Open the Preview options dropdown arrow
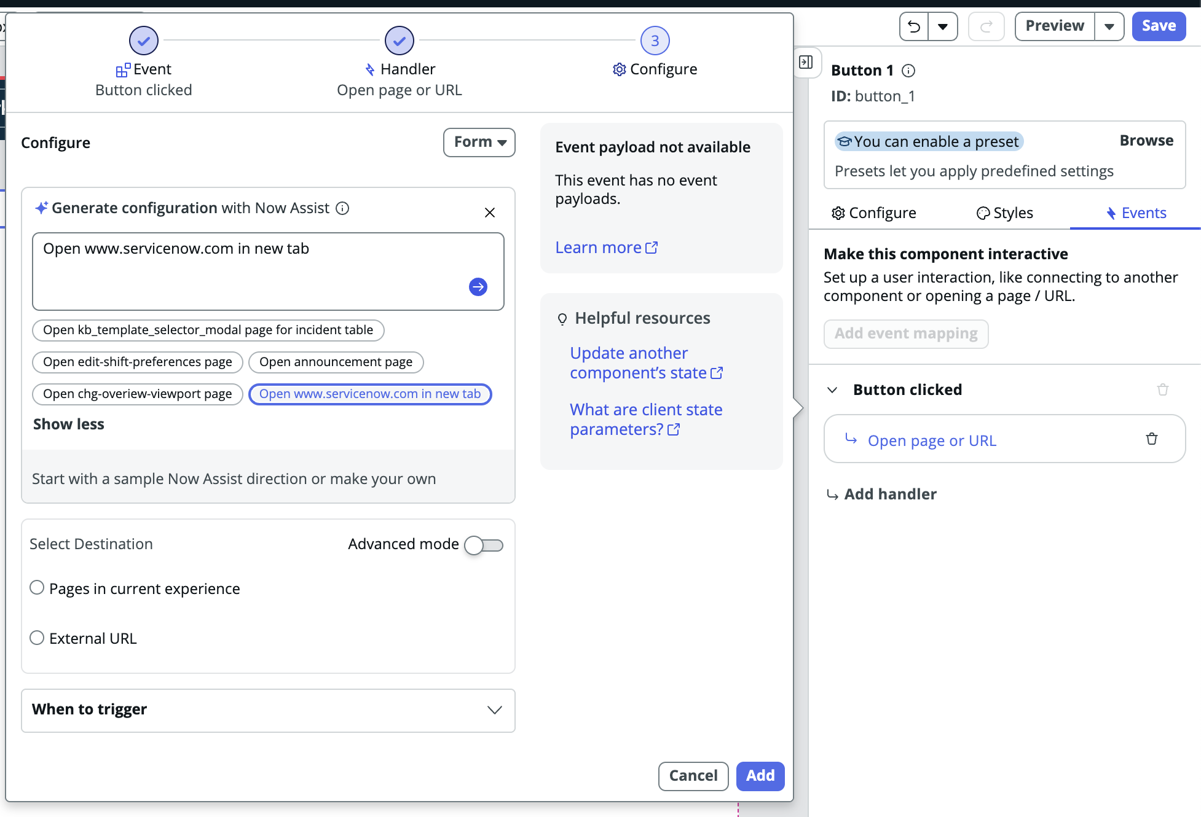1201x817 pixels. click(1109, 26)
